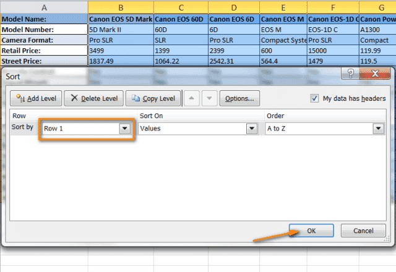Viewport: 396px width, 272px height.
Task: Click the Copy Level button
Action: [x=153, y=98]
